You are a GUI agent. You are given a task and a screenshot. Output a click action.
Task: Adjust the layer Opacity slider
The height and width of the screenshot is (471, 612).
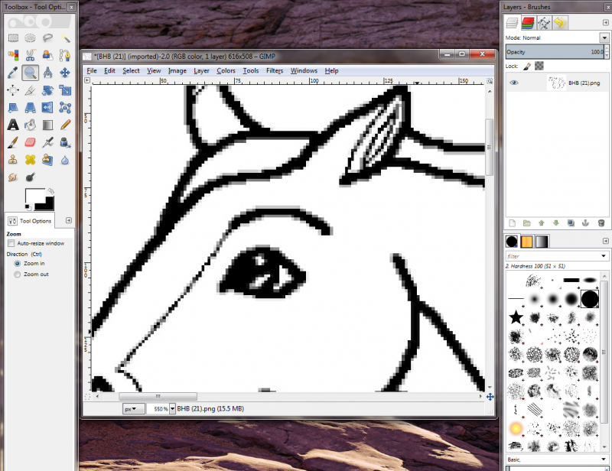coord(555,52)
